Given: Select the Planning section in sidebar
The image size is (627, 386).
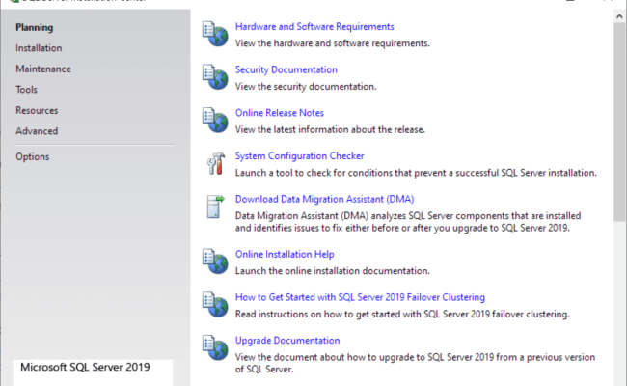Looking at the screenshot, I should click(x=35, y=27).
